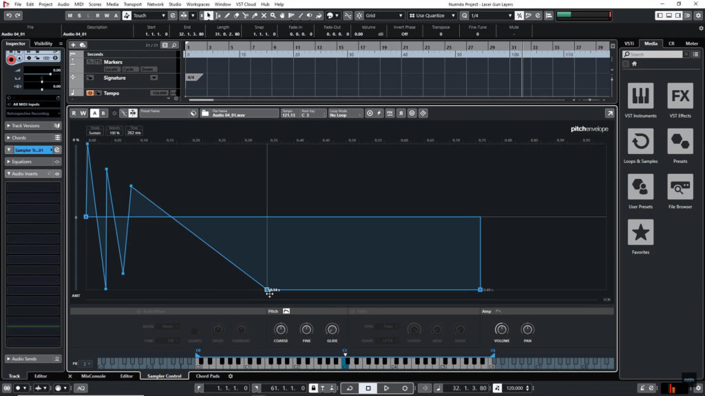
Task: Toggle the Mute (M) button in toolbar
Action: tap(70, 15)
